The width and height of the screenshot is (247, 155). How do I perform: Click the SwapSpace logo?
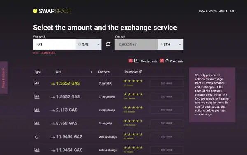[x=52, y=11]
